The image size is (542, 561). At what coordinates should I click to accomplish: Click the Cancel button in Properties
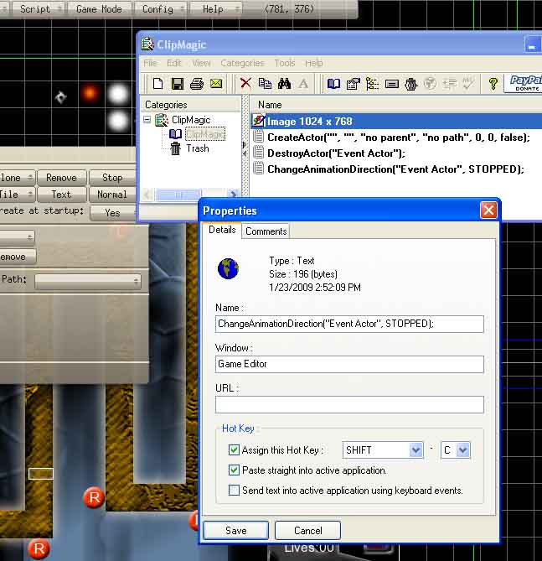pos(307,530)
